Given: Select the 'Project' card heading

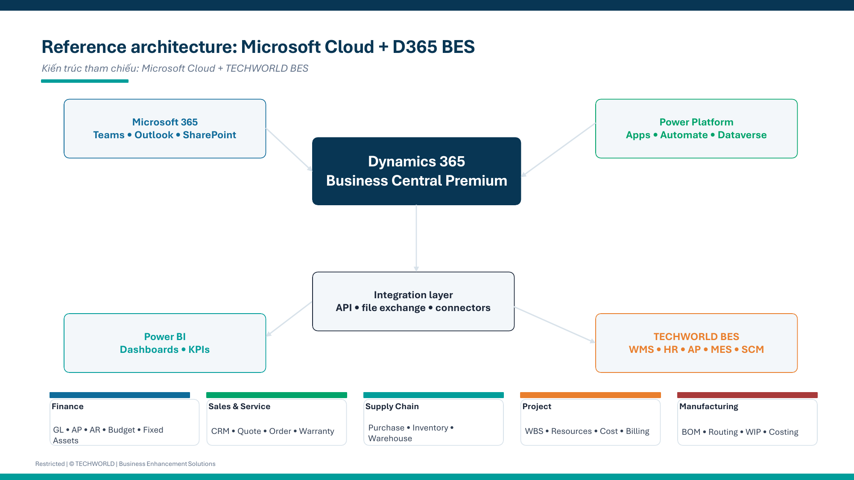Looking at the screenshot, I should pos(537,406).
